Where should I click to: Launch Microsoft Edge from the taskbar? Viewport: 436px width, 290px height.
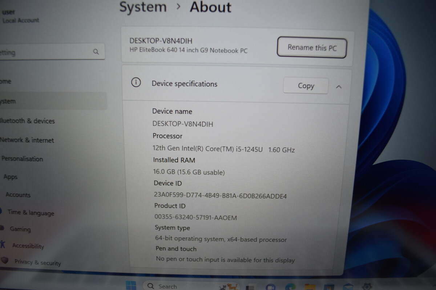click(x=290, y=287)
